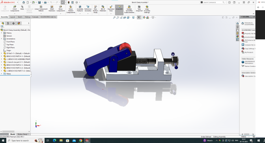Viewport: 265px width, 143px height.
Task: Open dropdown under Exploded View
Action: [x=111, y=13]
